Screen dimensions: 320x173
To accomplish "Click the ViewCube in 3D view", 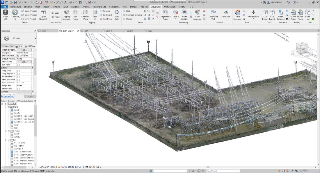I will point(302,48).
